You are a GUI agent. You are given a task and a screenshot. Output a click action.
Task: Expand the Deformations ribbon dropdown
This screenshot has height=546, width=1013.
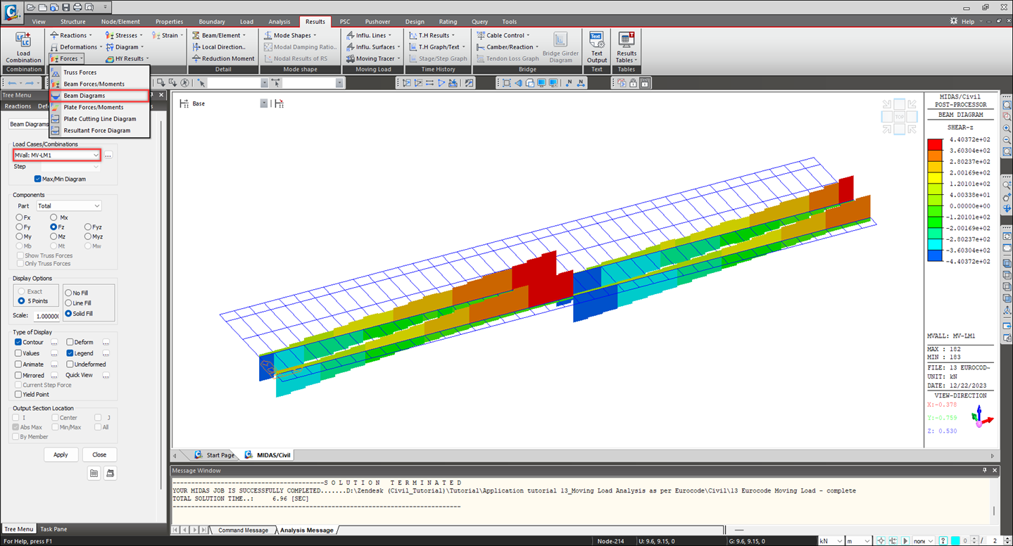[101, 47]
